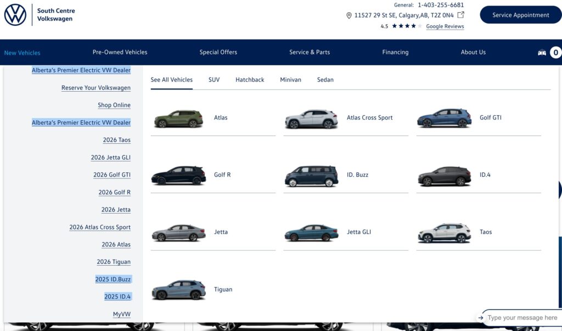Click the Volkswagen logo icon
This screenshot has height=331, width=562.
pyautogui.click(x=15, y=15)
